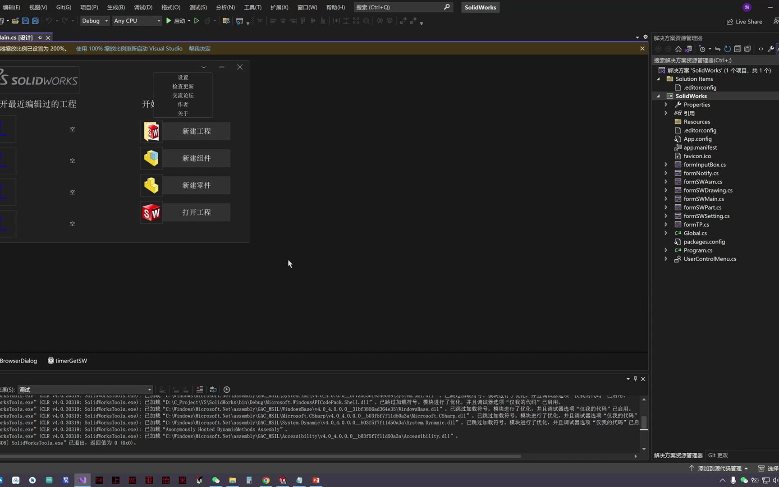
Task: Click the Open File folder icon in toolbar
Action: click(x=15, y=21)
